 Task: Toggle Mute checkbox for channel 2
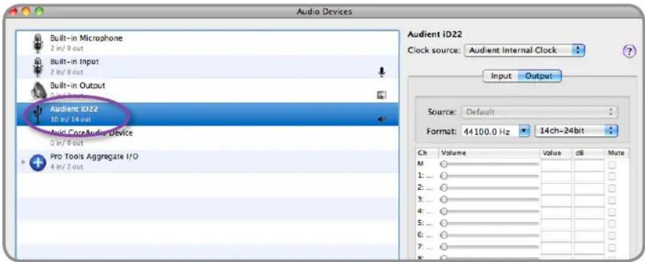pyautogui.click(x=613, y=188)
